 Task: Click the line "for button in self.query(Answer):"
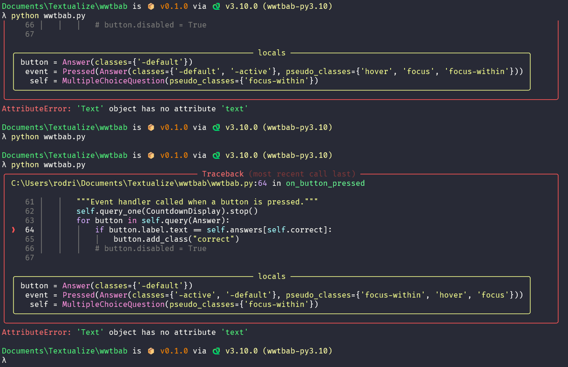[153, 220]
